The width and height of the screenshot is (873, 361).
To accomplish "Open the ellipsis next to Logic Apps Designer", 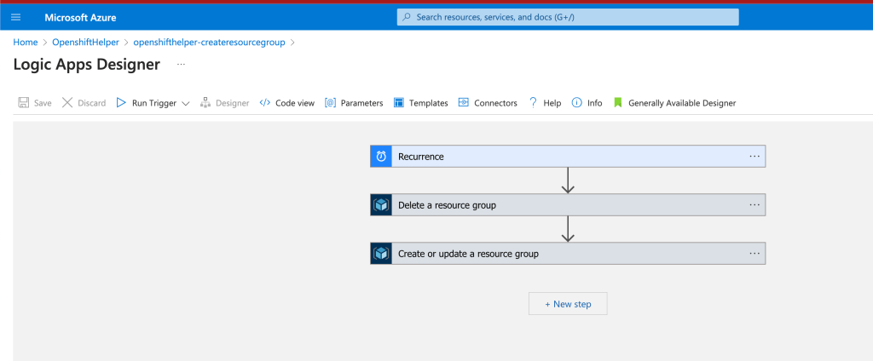I will coord(181,65).
